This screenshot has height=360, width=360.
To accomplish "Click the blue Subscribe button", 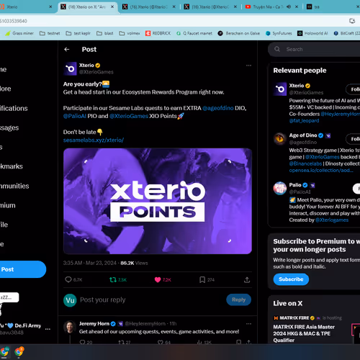I will tap(291, 279).
